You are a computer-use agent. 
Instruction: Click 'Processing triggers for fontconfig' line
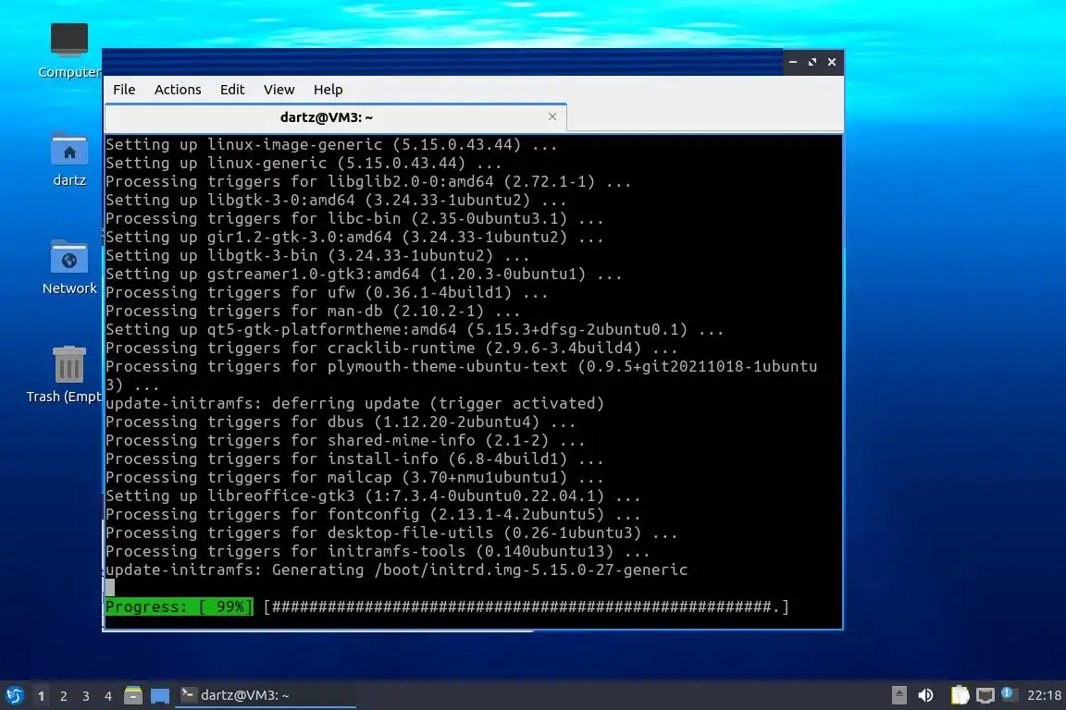(373, 514)
